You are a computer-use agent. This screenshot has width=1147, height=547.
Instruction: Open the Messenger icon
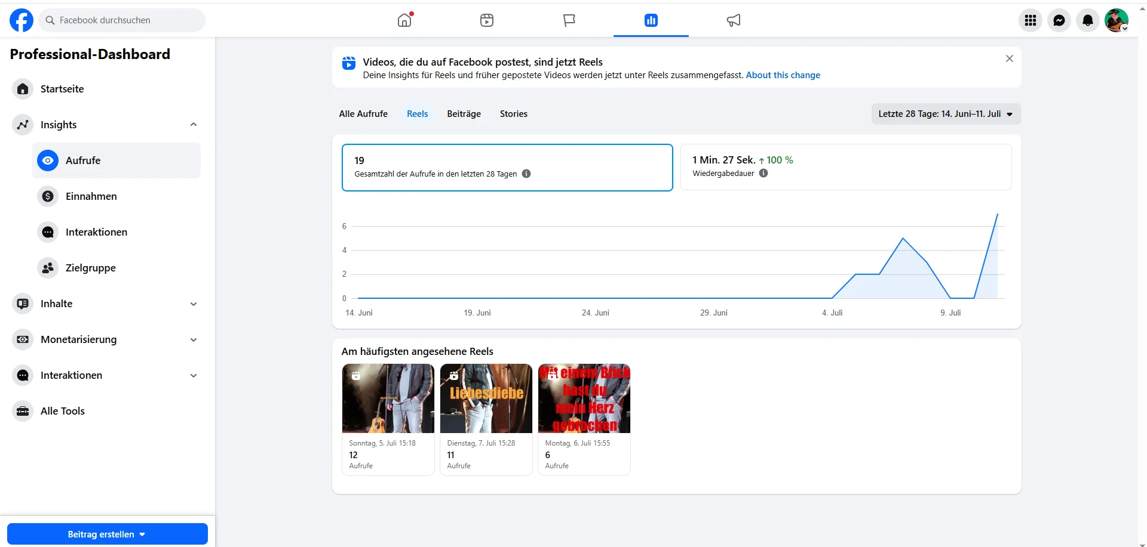click(x=1059, y=20)
